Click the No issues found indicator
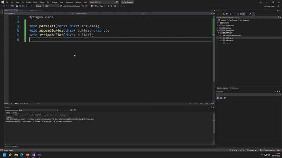The image size is (282, 158). click(x=22, y=104)
